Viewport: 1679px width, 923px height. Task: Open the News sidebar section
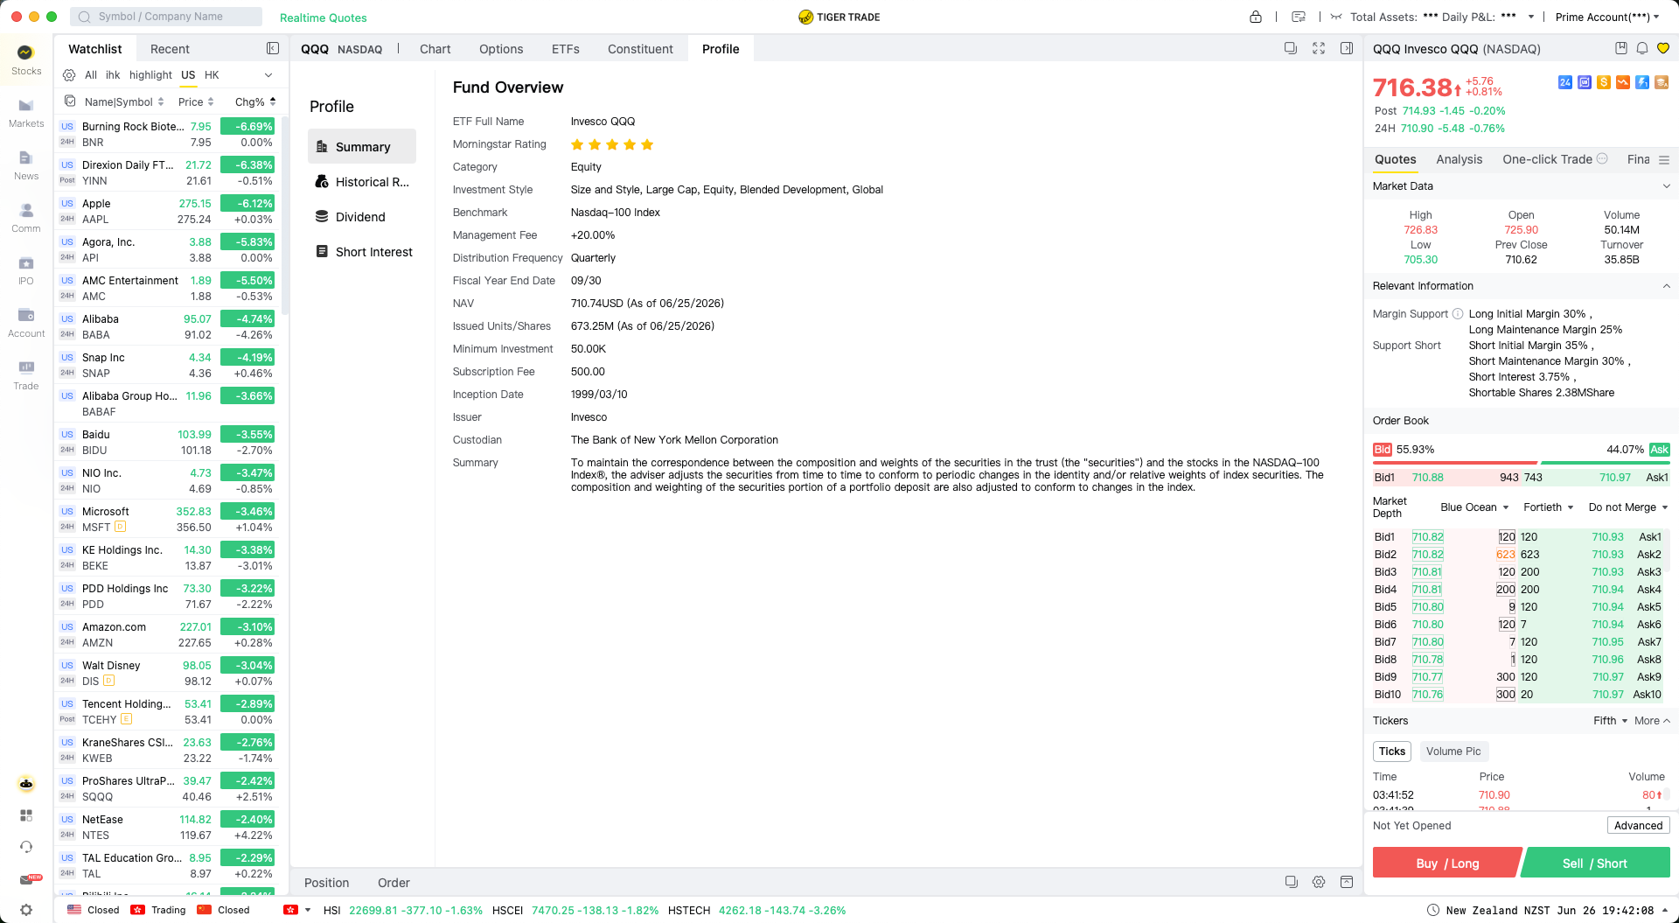point(26,165)
